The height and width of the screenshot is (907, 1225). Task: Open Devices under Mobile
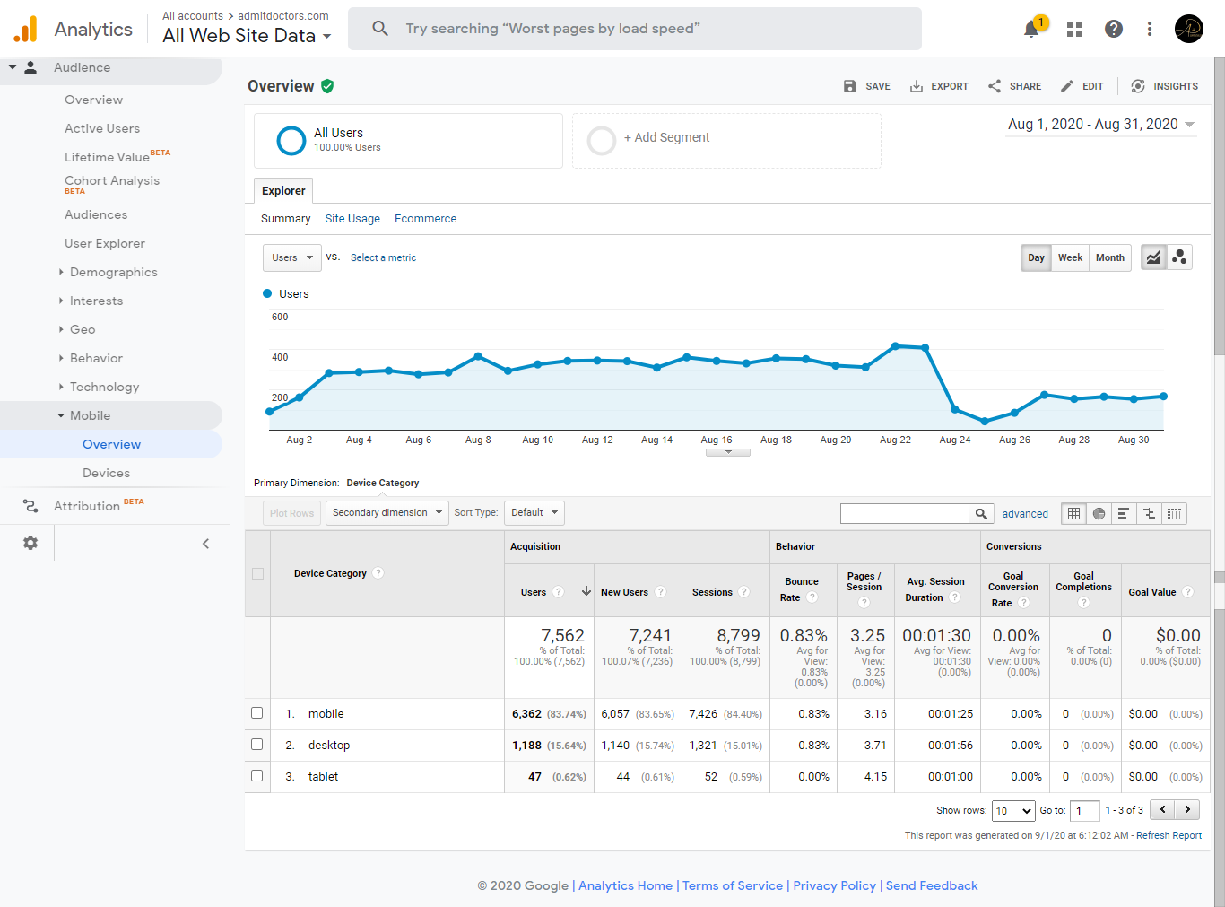tap(106, 473)
